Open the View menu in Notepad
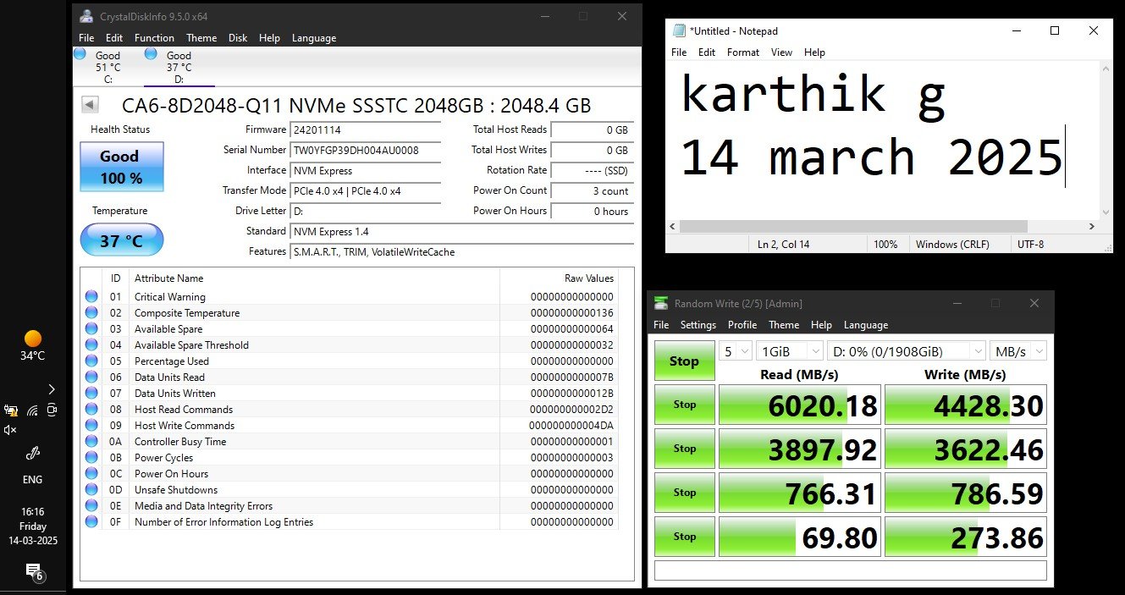The image size is (1125, 595). 781,52
